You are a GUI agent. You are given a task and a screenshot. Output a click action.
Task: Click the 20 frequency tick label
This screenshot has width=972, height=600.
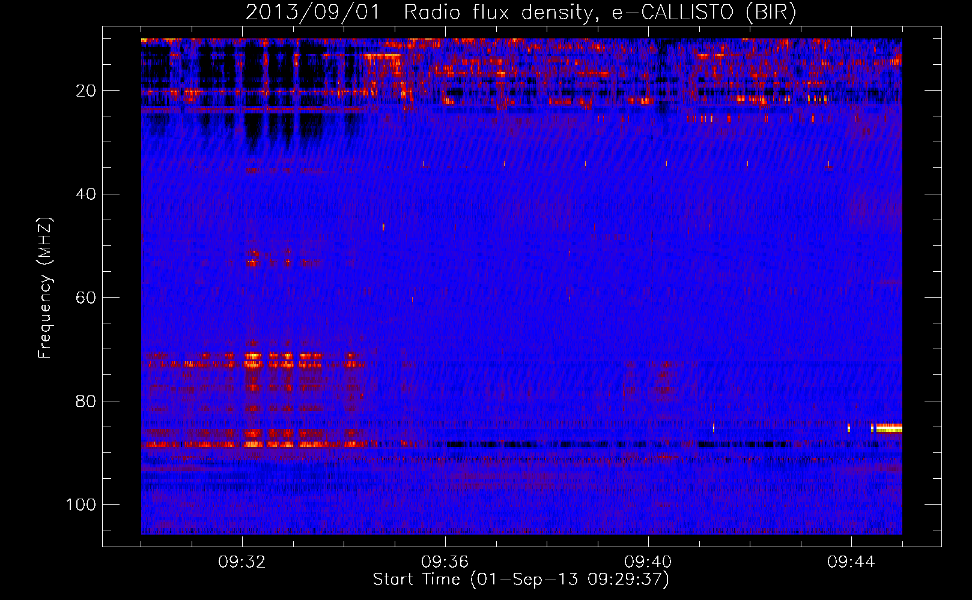coord(87,91)
